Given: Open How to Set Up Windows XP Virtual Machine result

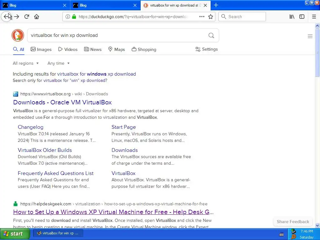Looking at the screenshot, I should [113, 212].
